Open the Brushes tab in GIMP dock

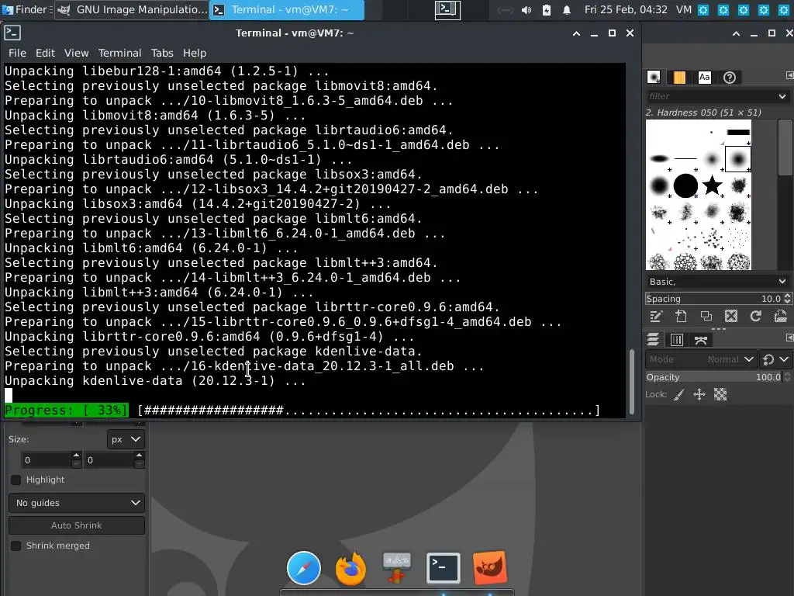[654, 78]
